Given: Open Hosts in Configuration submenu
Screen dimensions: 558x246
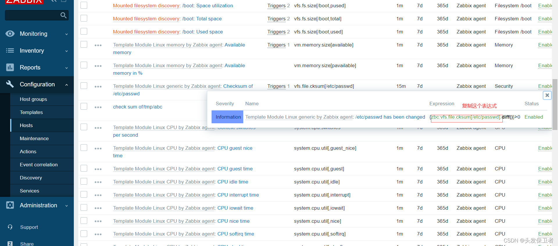Looking at the screenshot, I should pyautogui.click(x=26, y=125).
